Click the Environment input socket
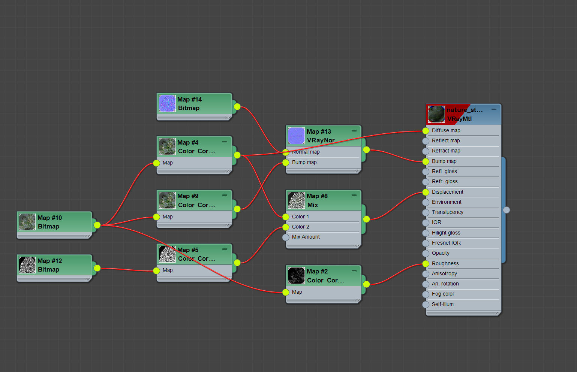 [x=426, y=202]
